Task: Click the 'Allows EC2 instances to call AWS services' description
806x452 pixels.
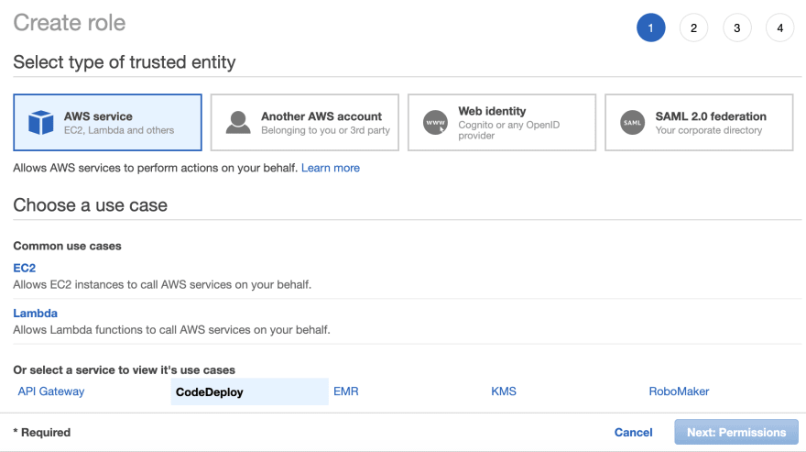Action: click(162, 285)
